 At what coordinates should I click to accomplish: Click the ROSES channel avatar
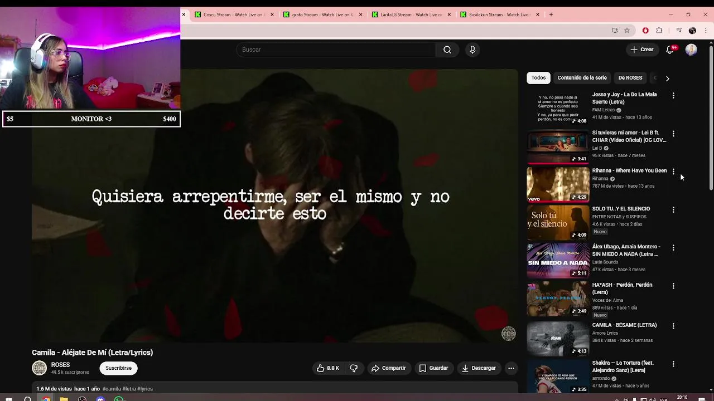pos(39,368)
